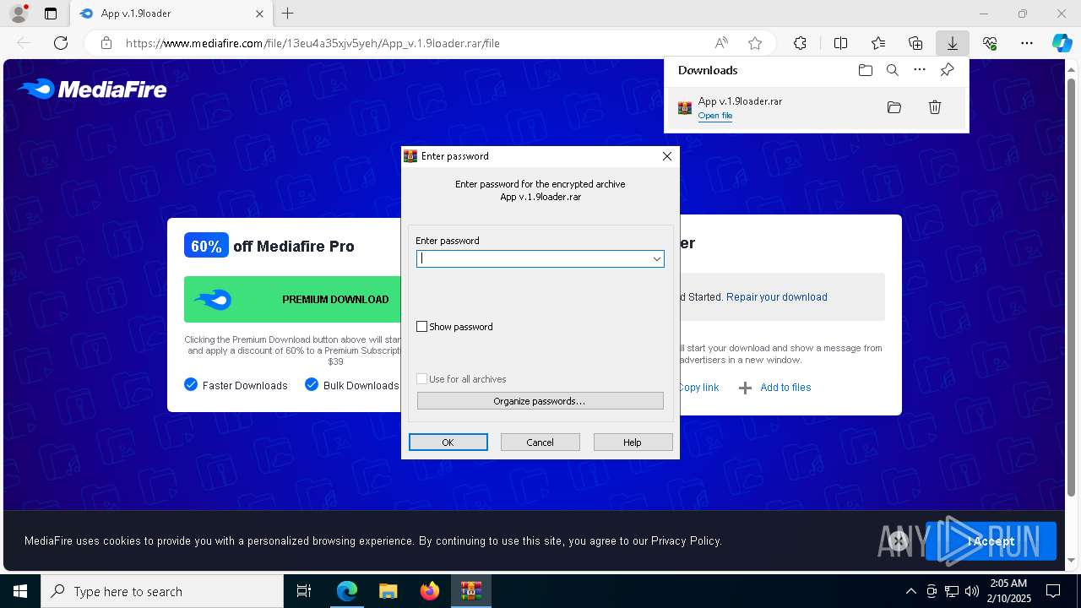Delete the App v.1.9loader.rar download
The width and height of the screenshot is (1081, 608).
[935, 107]
